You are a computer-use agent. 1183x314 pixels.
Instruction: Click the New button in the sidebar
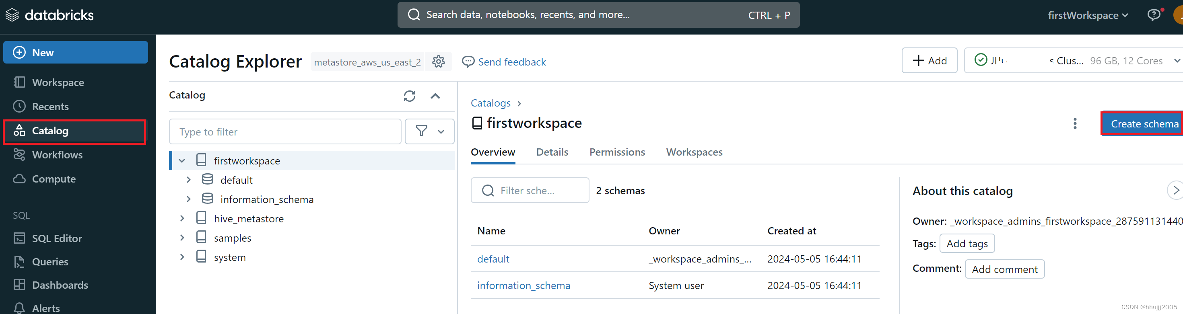pos(76,52)
